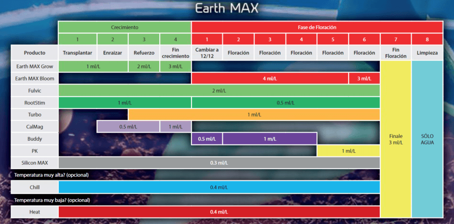The width and height of the screenshot is (454, 224).
Task: Click "Temperatura muy alta? (opcional)" heading
Action: (51, 175)
